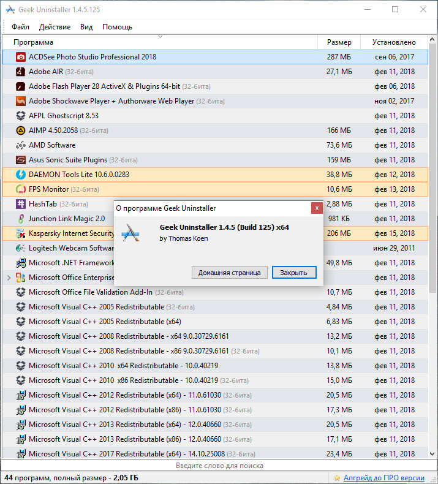Click the AFPL Ghostscript 8.53 icon
Screen dimensions: 438x484
(x=21, y=116)
